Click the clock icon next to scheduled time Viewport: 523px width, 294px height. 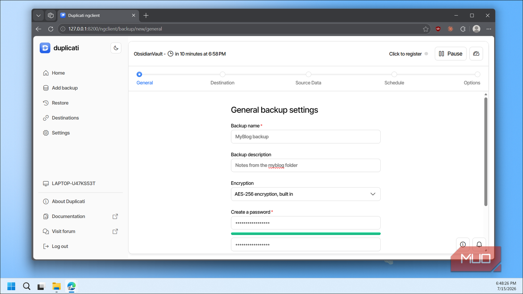[170, 54]
